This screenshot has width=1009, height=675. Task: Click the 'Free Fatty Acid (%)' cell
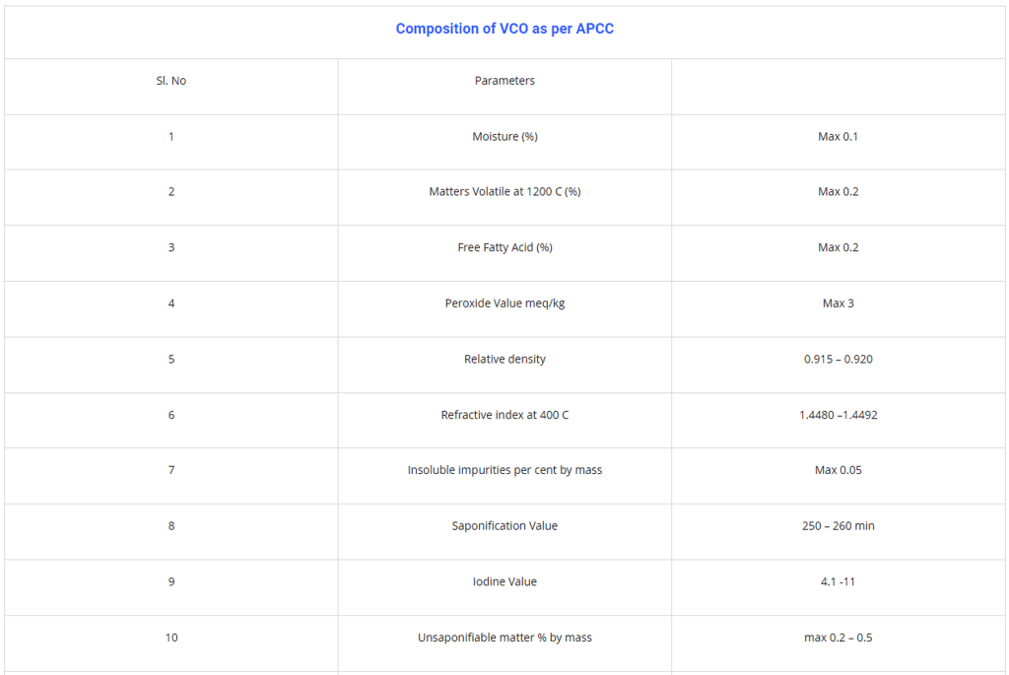point(504,247)
